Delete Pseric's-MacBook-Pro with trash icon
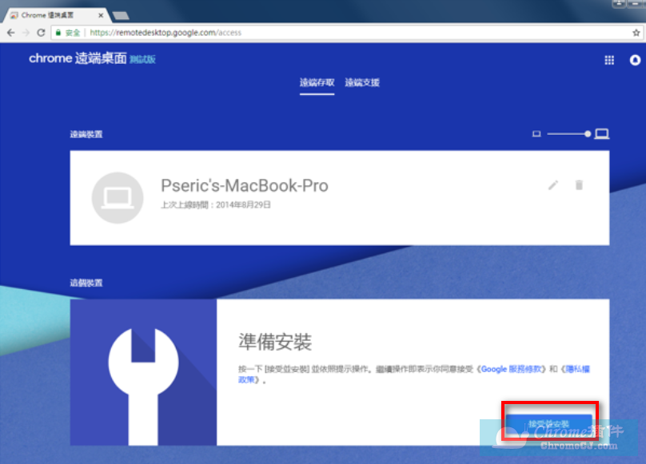 [579, 184]
